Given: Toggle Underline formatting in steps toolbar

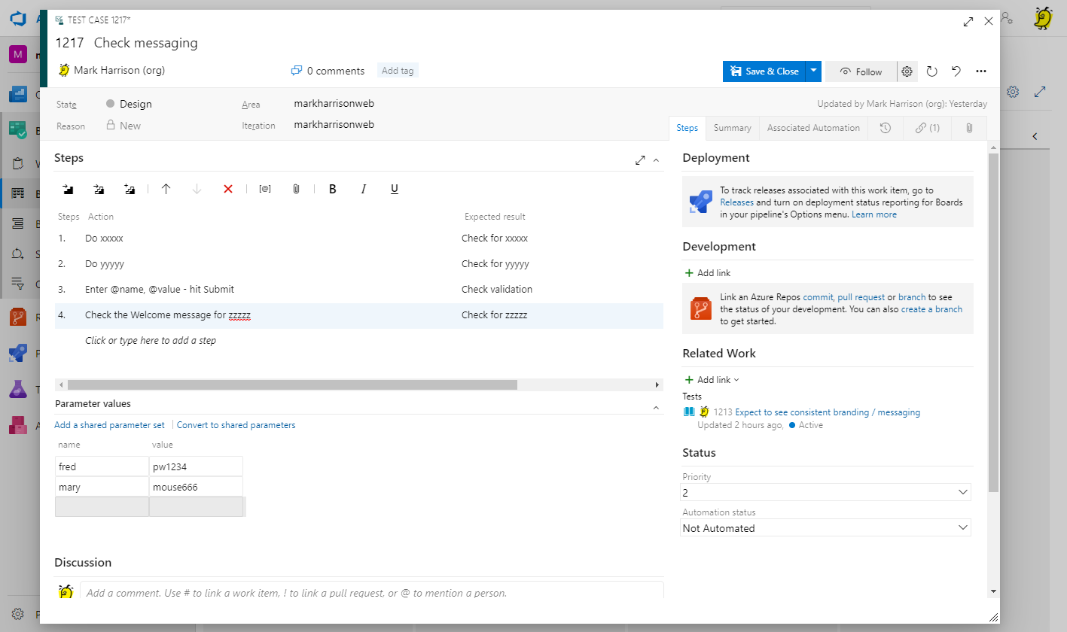Looking at the screenshot, I should pyautogui.click(x=395, y=189).
